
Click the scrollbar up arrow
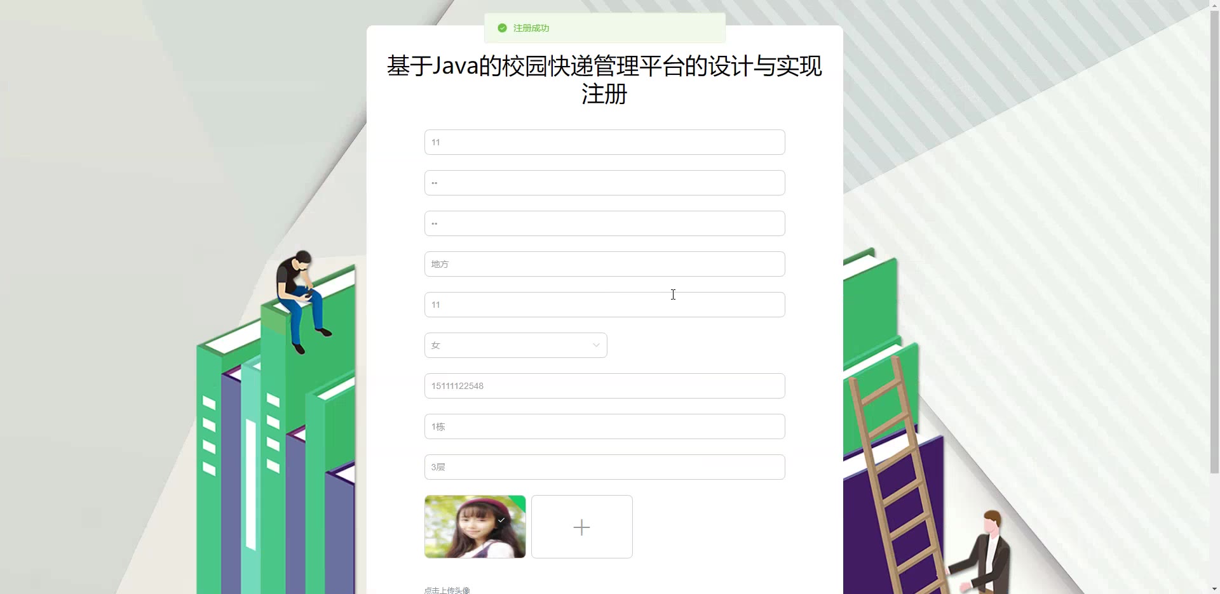point(1214,4)
